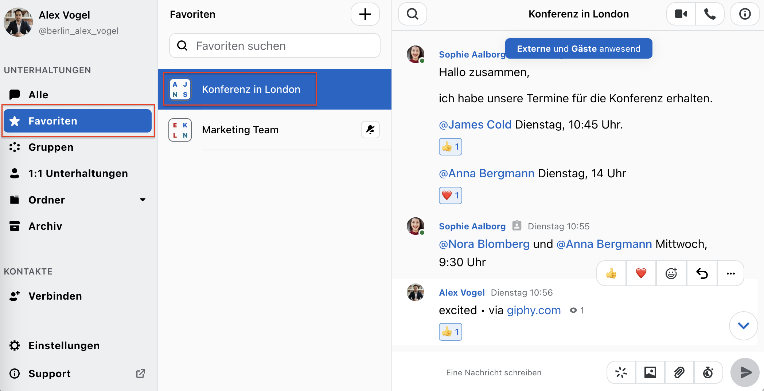This screenshot has width=764, height=391.
Task: Search within the conversation using magnifier button
Action: 413,14
